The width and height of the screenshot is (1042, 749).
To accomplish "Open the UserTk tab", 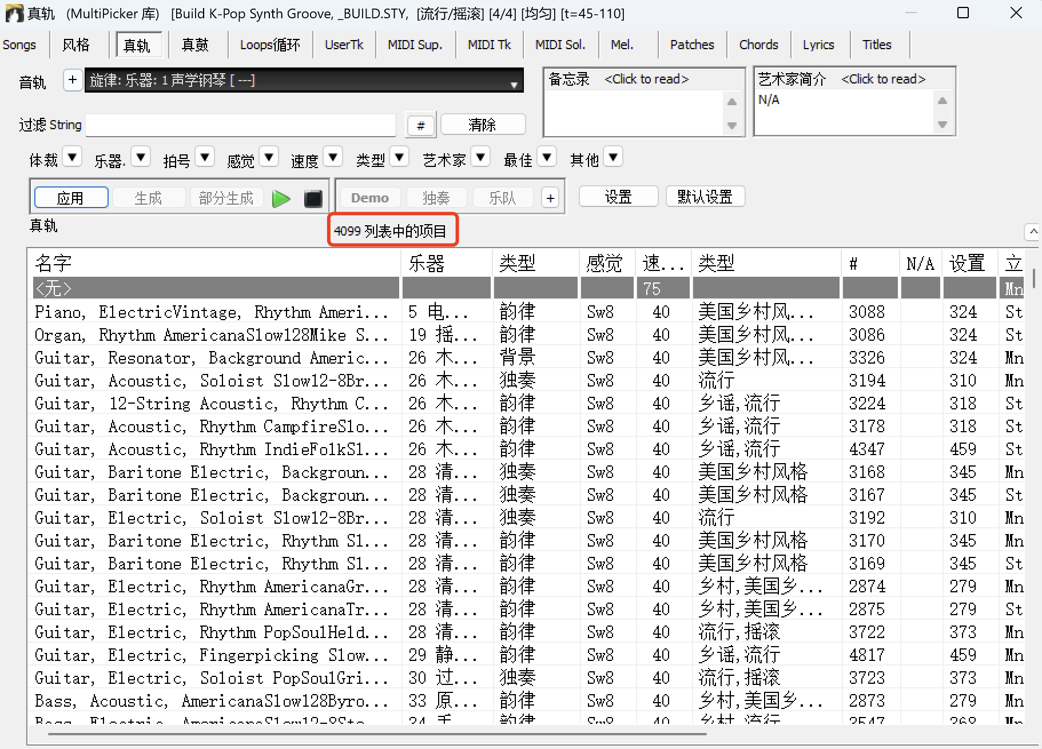I will [344, 45].
